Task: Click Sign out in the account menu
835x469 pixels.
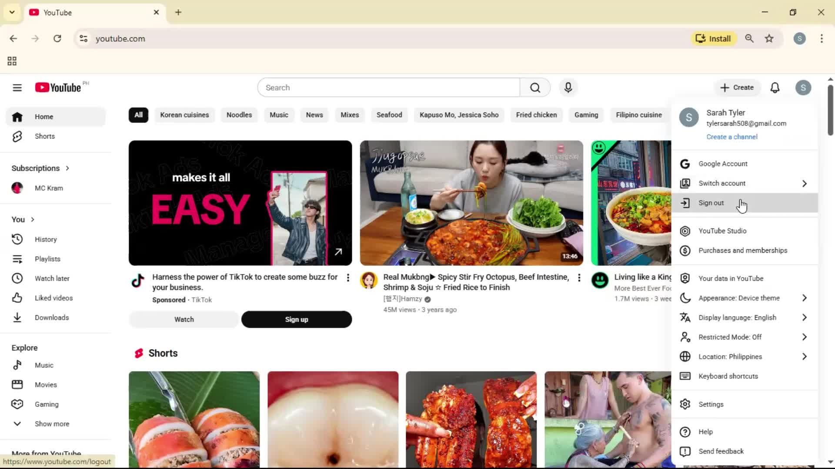Action: point(711,203)
